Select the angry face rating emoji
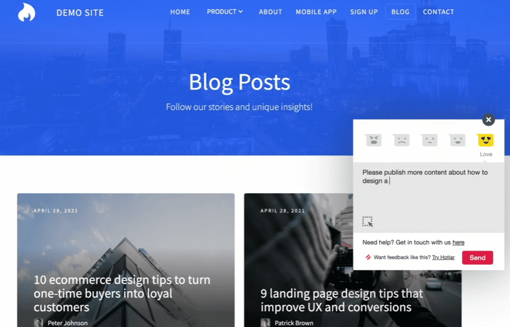 point(374,141)
